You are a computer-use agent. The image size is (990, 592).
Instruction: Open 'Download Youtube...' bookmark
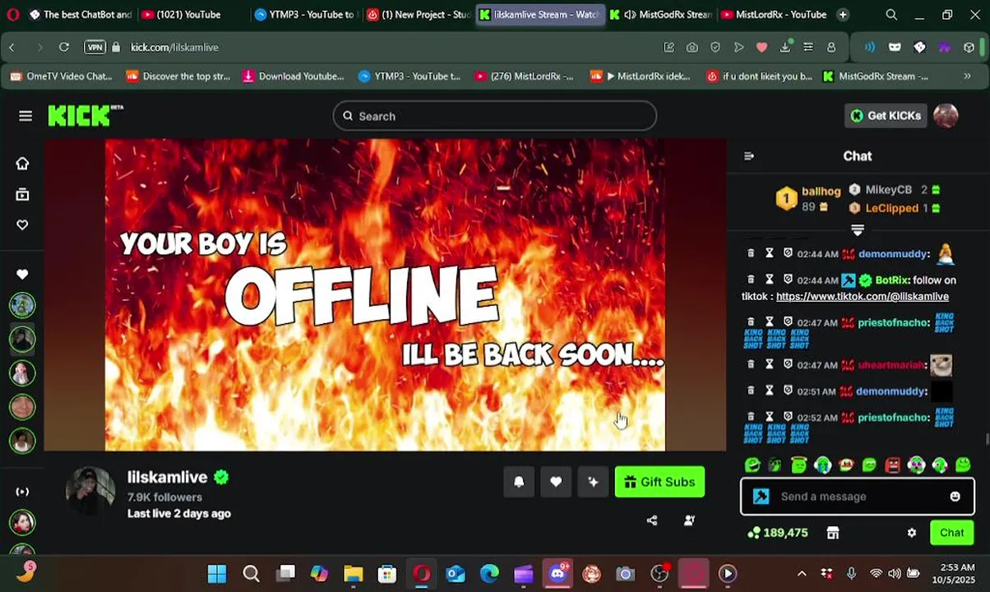(294, 76)
